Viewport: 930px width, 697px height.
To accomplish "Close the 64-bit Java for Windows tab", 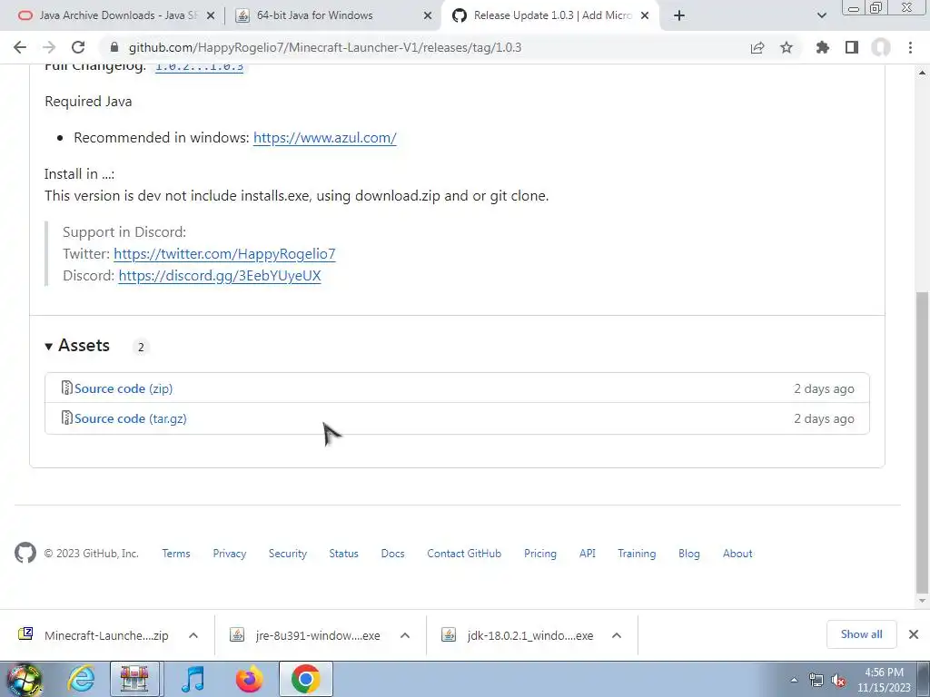I will point(428,16).
